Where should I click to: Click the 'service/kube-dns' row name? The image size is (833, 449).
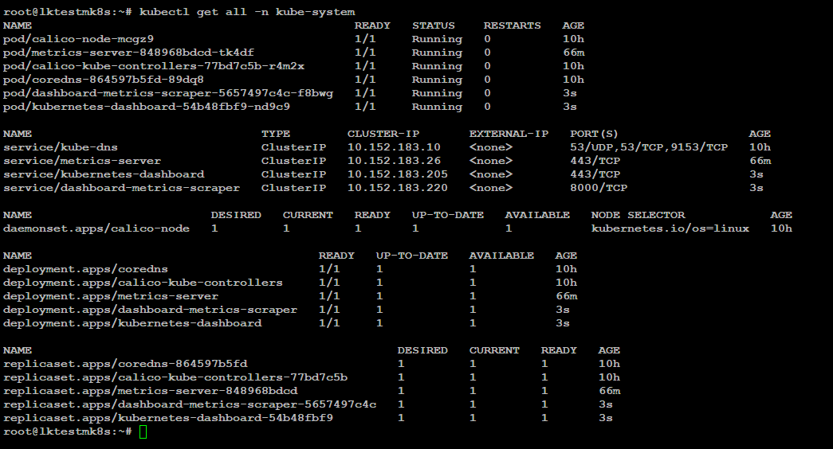coord(61,147)
